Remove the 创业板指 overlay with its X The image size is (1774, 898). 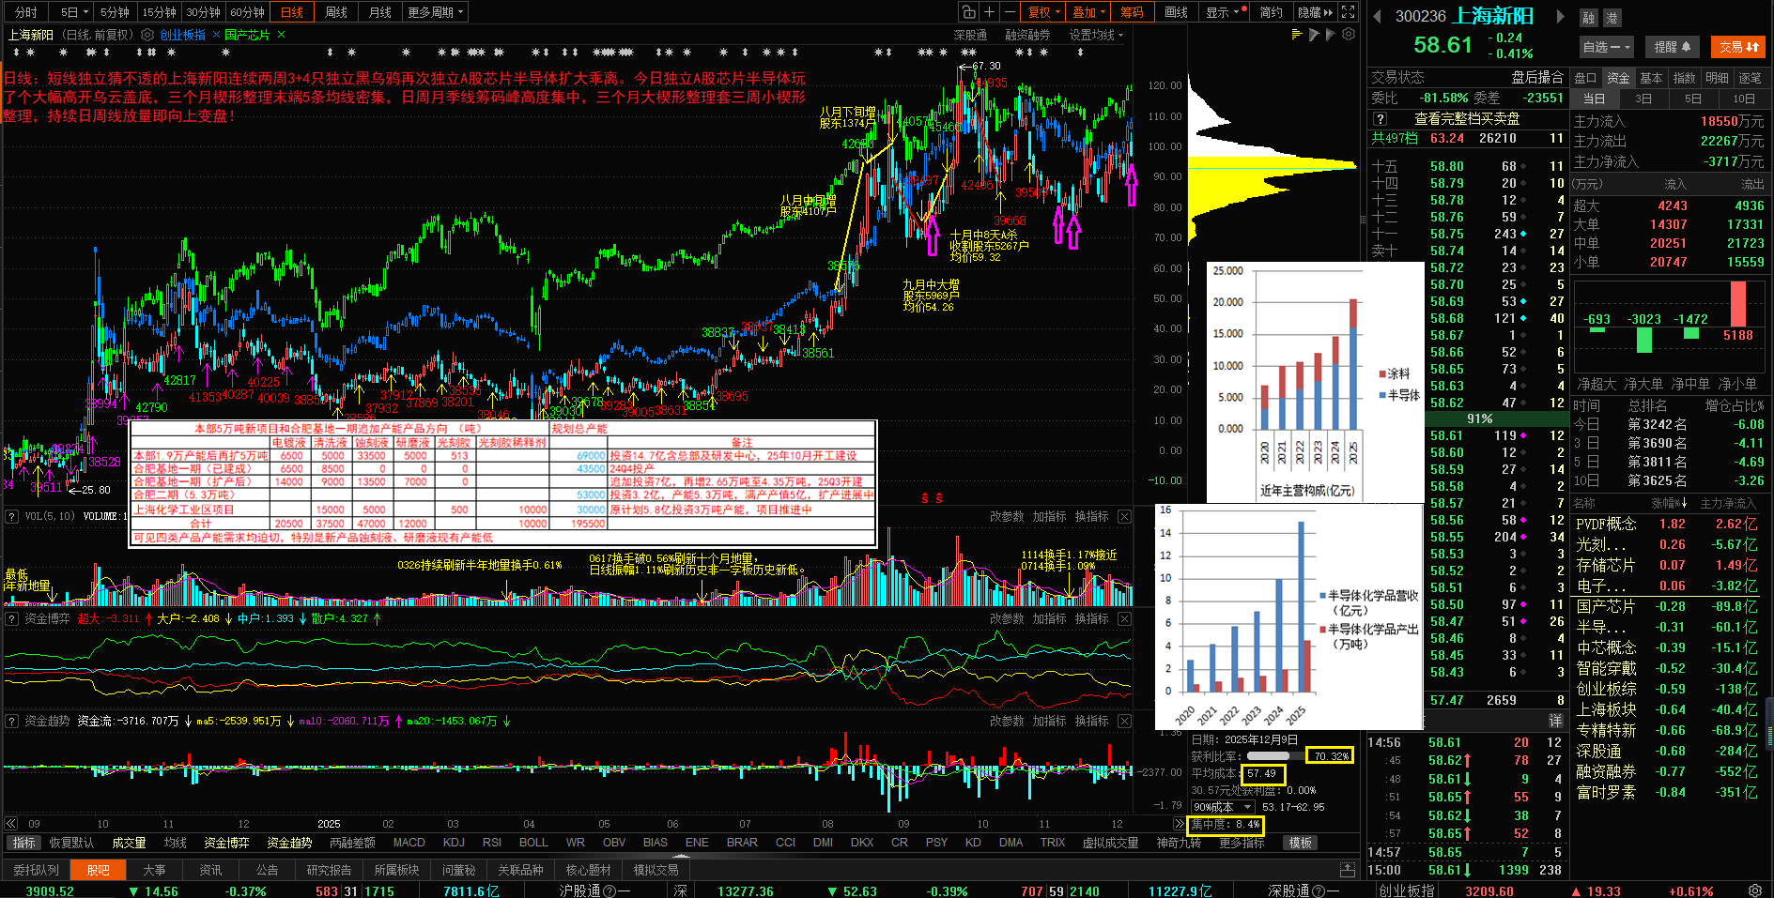[216, 35]
